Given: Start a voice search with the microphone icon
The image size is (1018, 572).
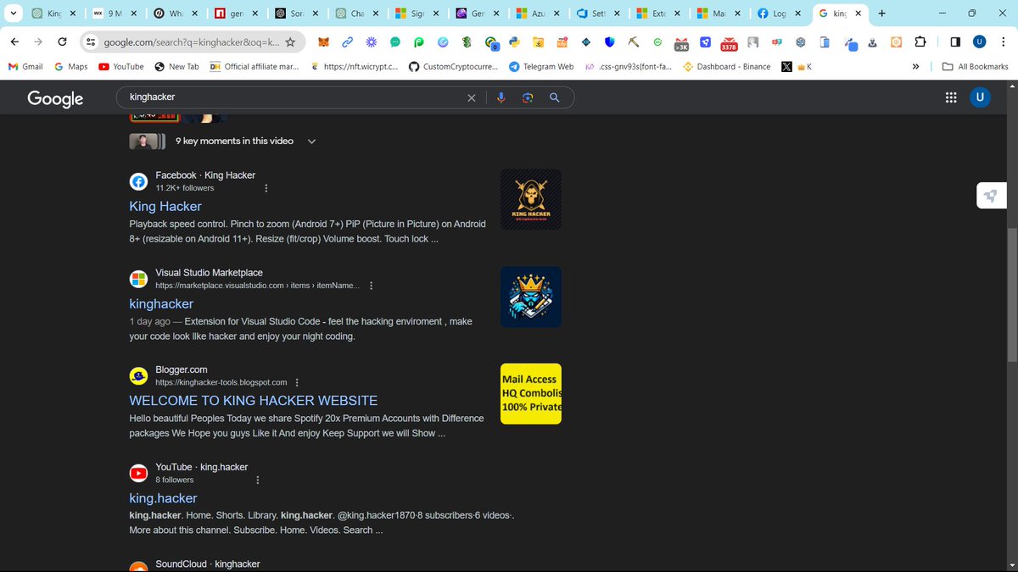Looking at the screenshot, I should (x=501, y=97).
